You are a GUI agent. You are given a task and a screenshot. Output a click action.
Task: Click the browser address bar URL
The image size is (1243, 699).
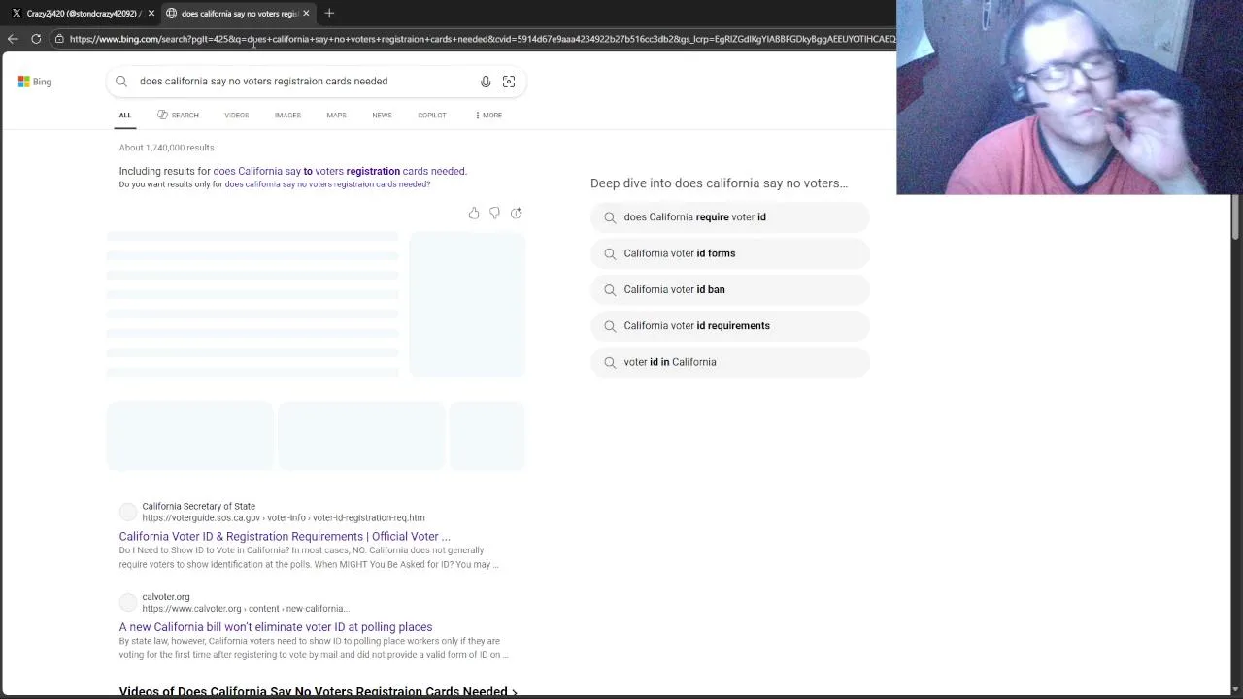(x=482, y=39)
